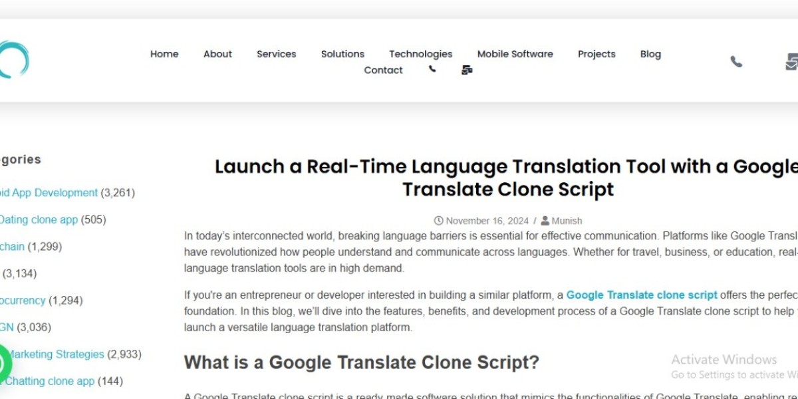
Task: Open the About page
Action: [217, 54]
